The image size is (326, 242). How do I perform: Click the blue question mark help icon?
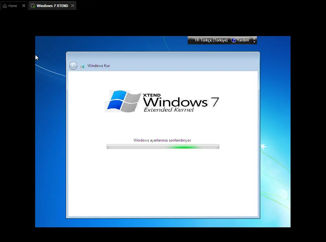pyautogui.click(x=234, y=40)
